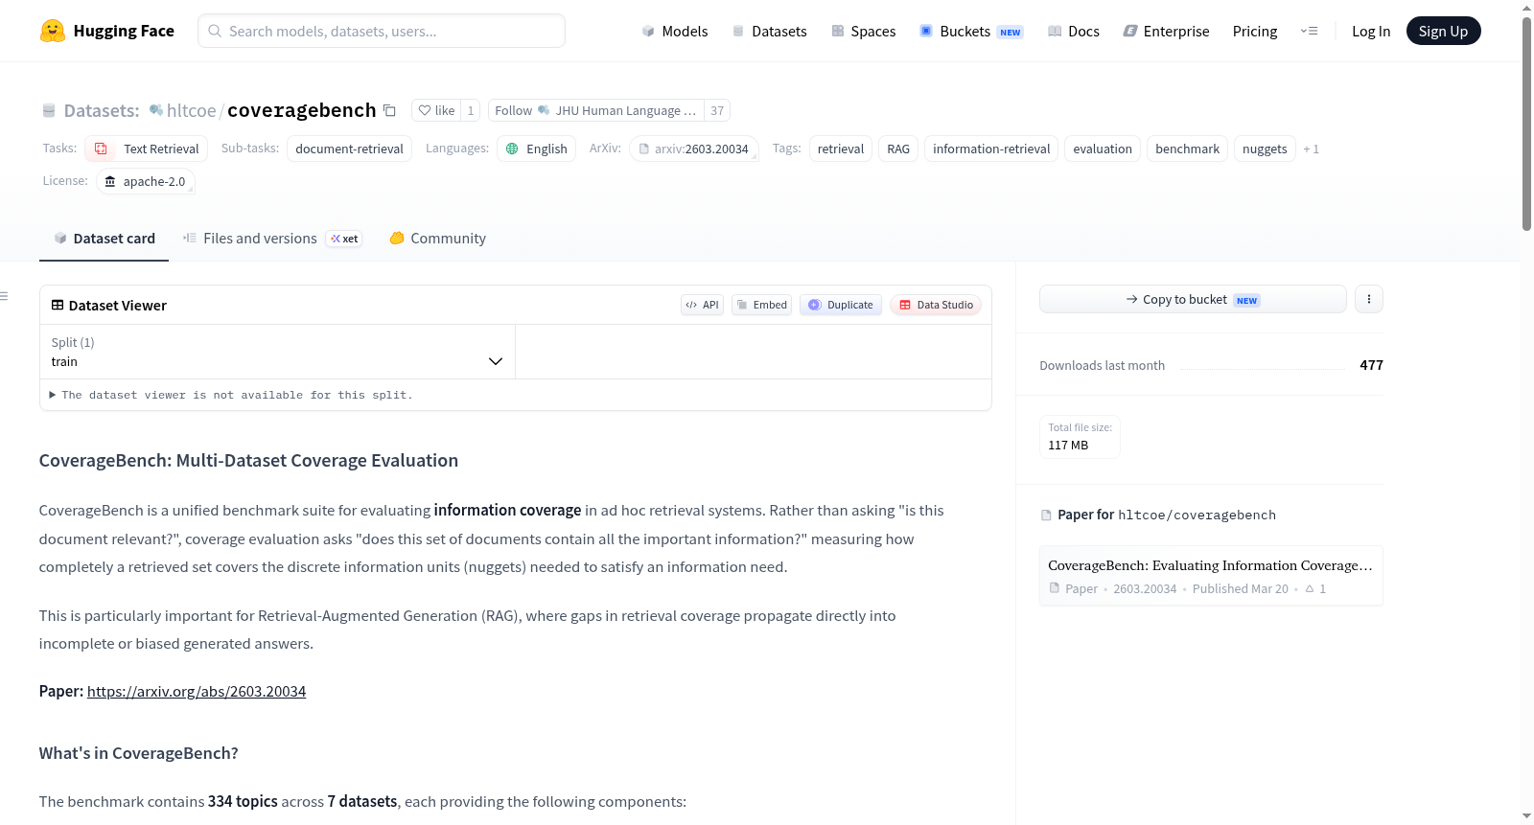Viewport: 1534px width, 825px height.
Task: Focus the search models and datasets field
Action: pos(382,31)
